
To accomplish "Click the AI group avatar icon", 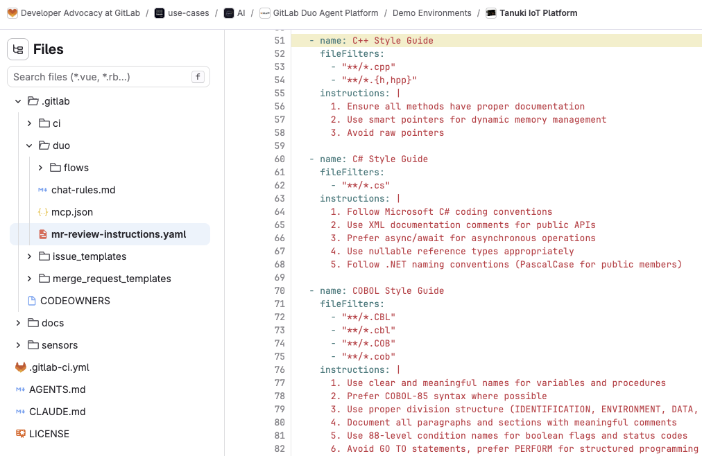I will (229, 13).
